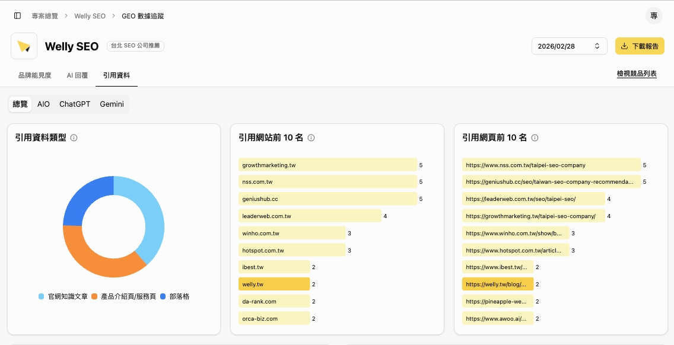Select the Gemini filter tab
The image size is (674, 345).
pyautogui.click(x=112, y=104)
